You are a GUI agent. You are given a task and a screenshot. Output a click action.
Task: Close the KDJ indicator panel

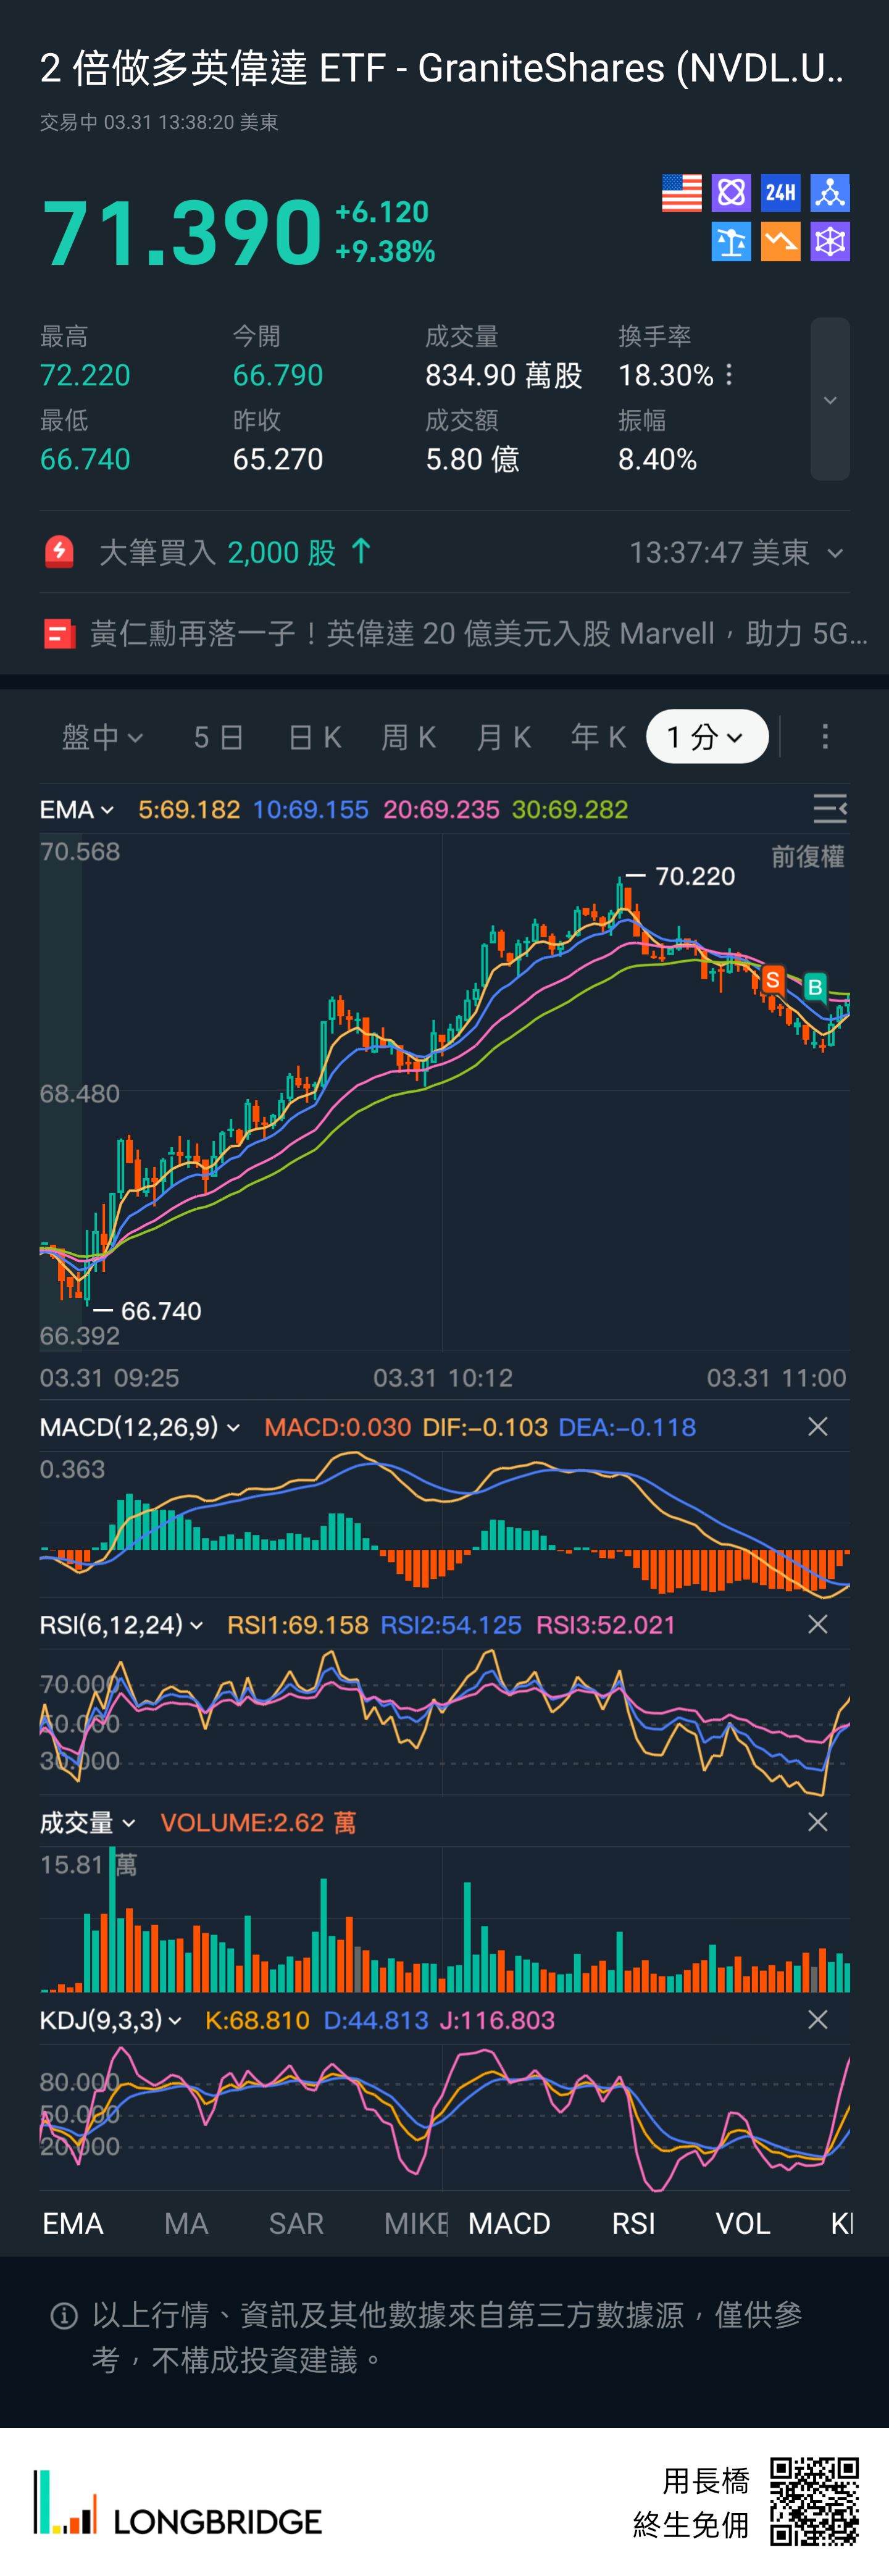(817, 2020)
